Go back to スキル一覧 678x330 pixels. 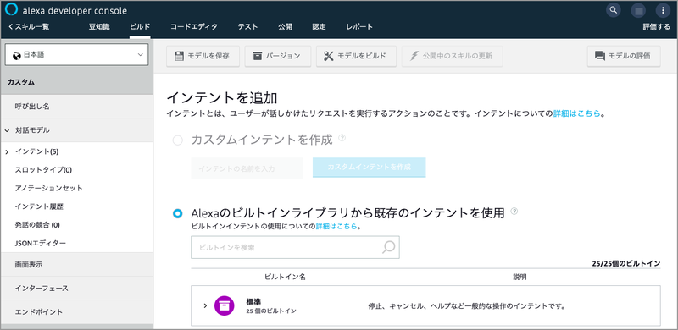click(x=29, y=27)
